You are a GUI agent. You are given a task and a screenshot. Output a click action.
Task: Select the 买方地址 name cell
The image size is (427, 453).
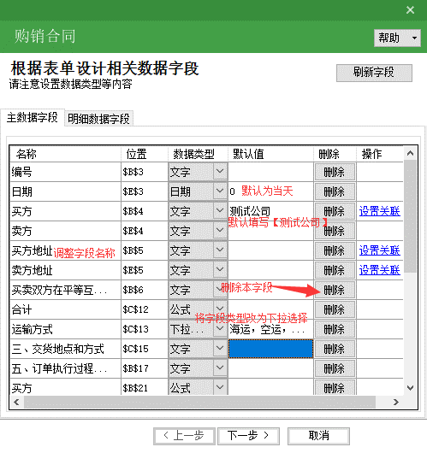[x=65, y=250]
